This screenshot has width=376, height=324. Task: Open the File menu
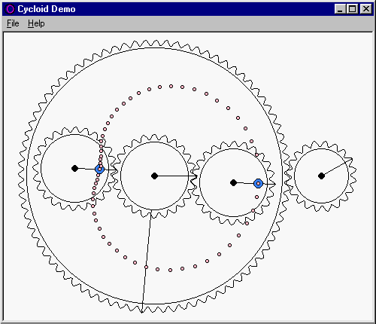pyautogui.click(x=13, y=23)
